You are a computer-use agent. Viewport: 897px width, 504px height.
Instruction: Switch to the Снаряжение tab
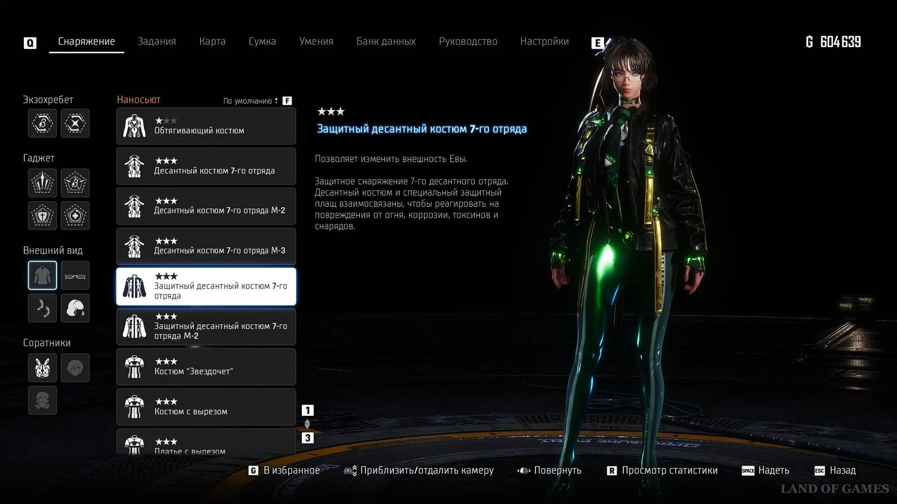87,41
